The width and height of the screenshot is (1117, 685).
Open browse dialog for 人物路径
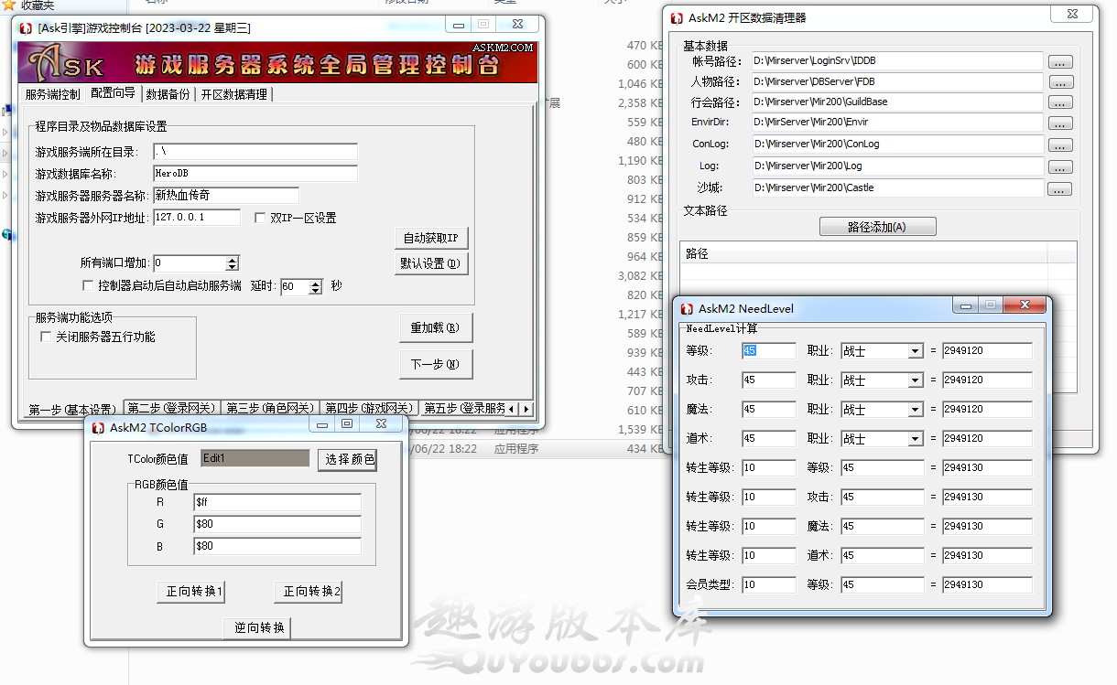click(1059, 82)
